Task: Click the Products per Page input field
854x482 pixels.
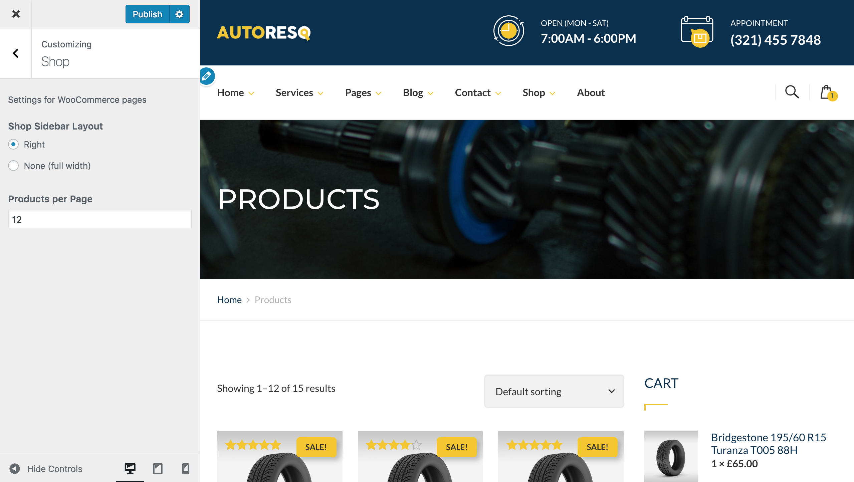Action: 100,219
